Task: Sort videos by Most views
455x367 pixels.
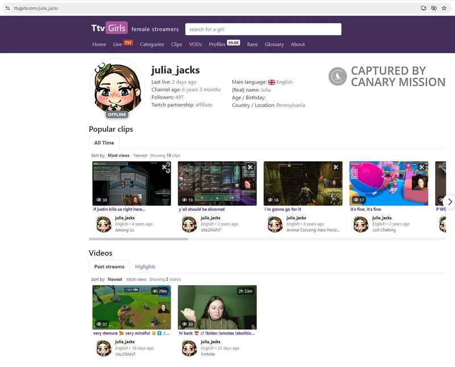Action: click(136, 280)
